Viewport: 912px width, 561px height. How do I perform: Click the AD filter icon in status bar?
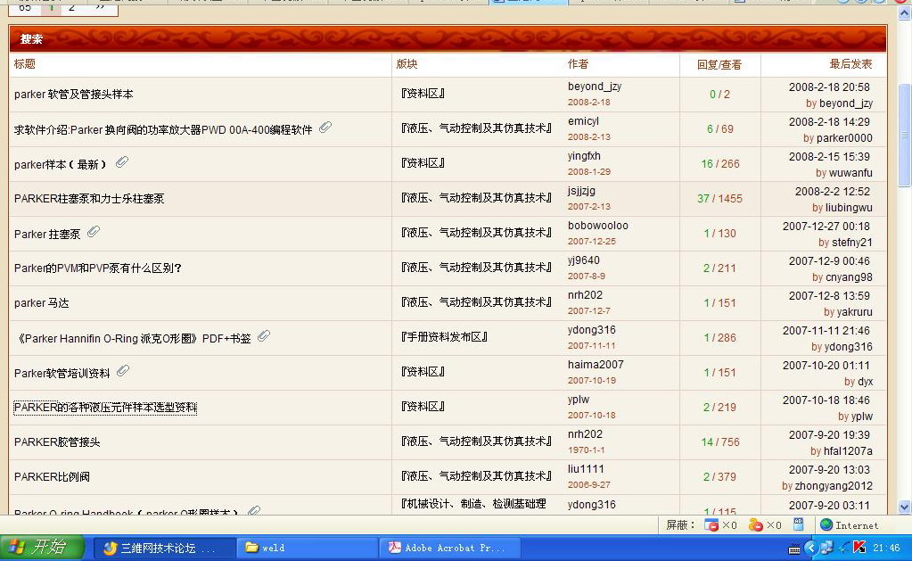(x=799, y=524)
